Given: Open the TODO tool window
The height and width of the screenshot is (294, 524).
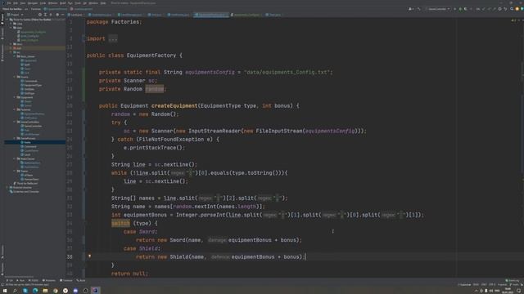Looking at the screenshot, I should point(34,280).
